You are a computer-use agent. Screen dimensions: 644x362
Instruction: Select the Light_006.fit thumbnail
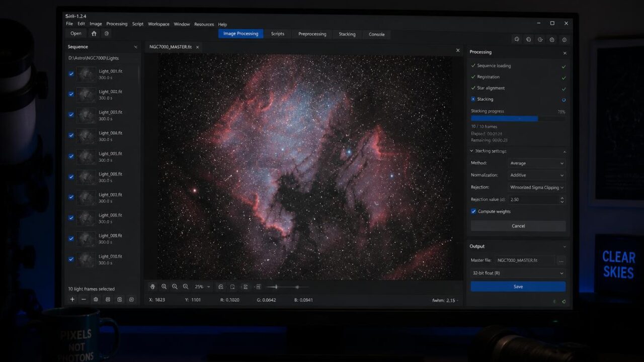click(x=86, y=177)
